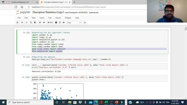Open Mail app from taskbar

(x=91, y=102)
